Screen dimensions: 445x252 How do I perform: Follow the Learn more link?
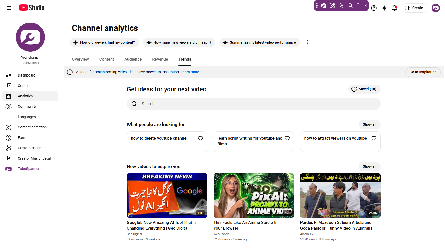tap(190, 72)
